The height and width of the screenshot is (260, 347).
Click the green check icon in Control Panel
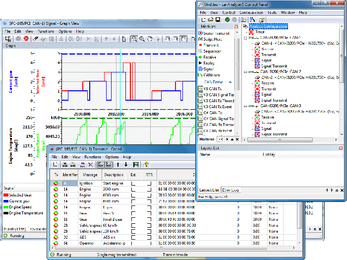pos(227,19)
